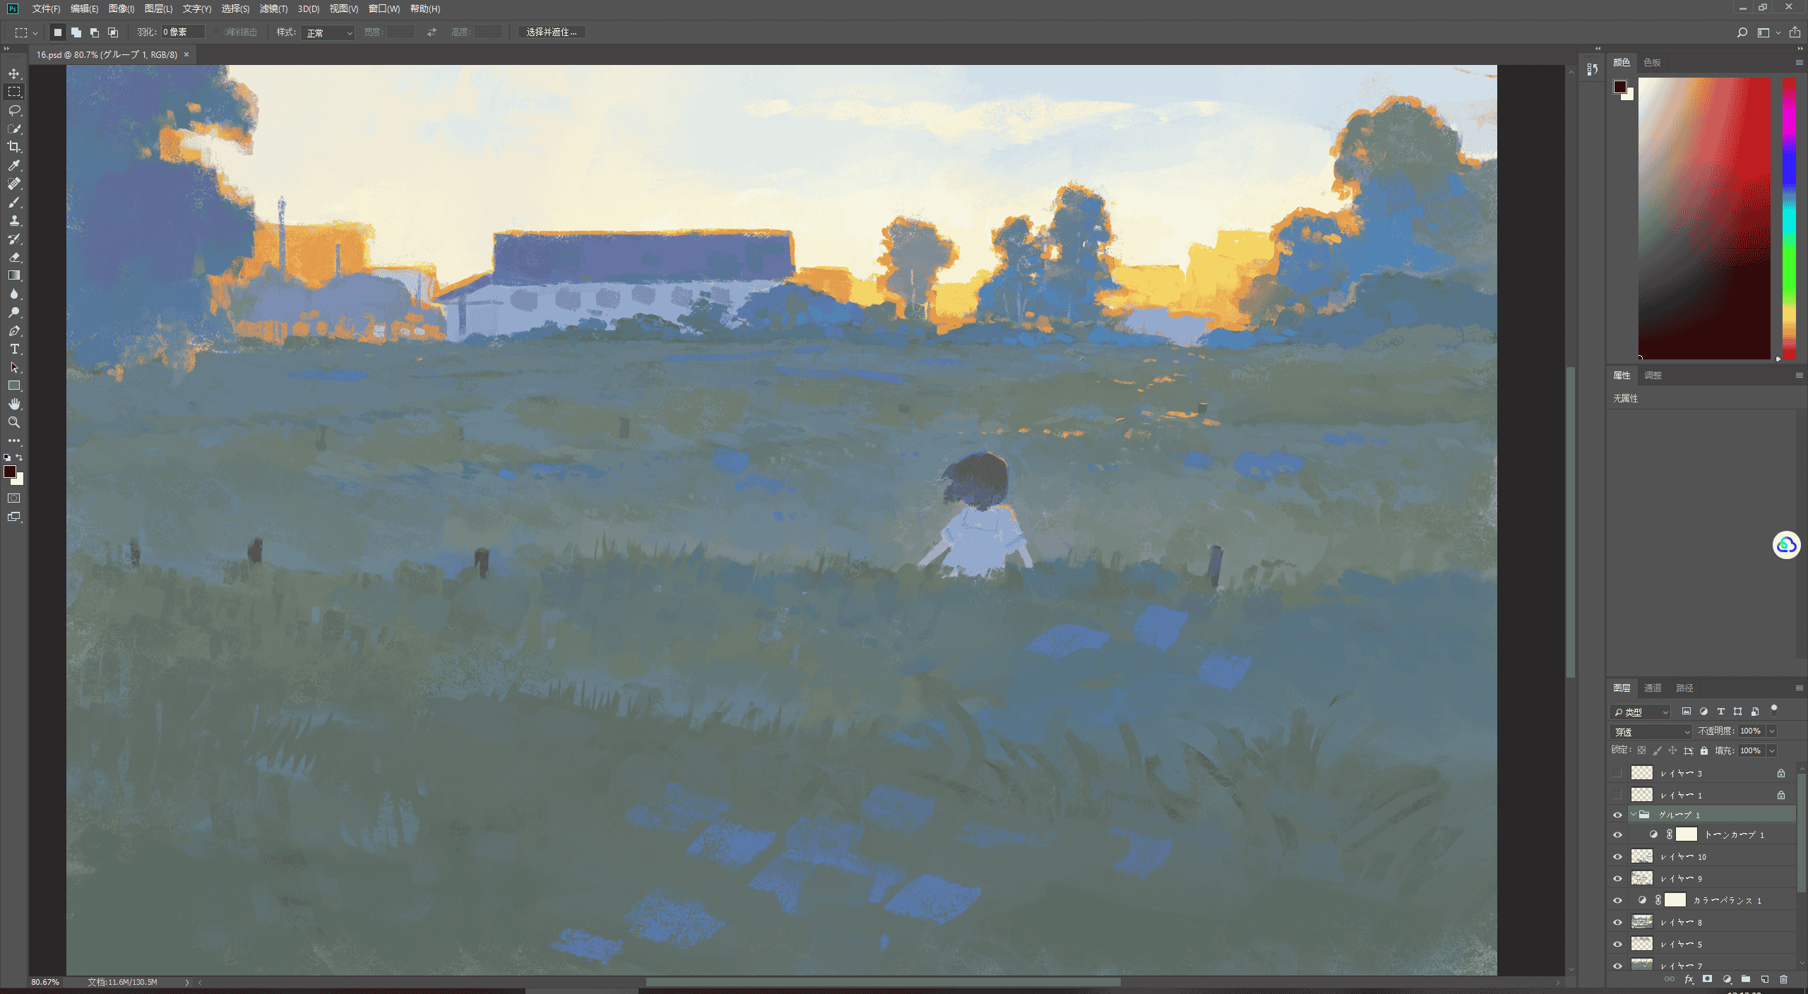The width and height of the screenshot is (1808, 994).
Task: Show the レイヤー 3 layer
Action: (1617, 773)
